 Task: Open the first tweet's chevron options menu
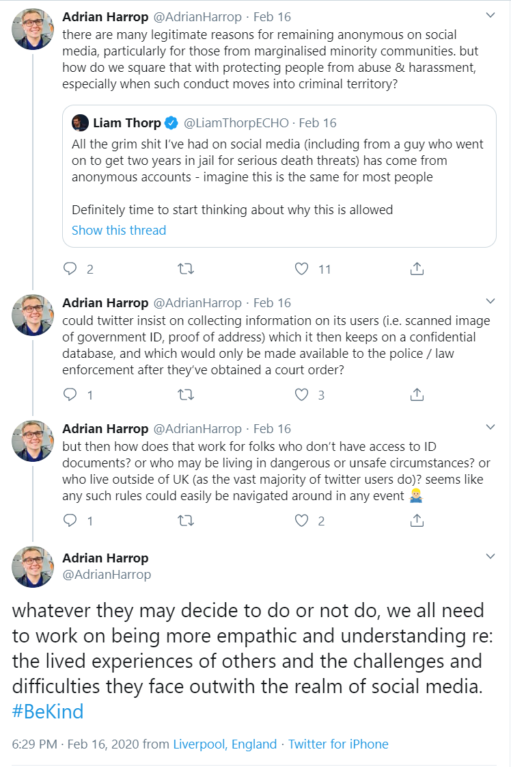coord(491,16)
